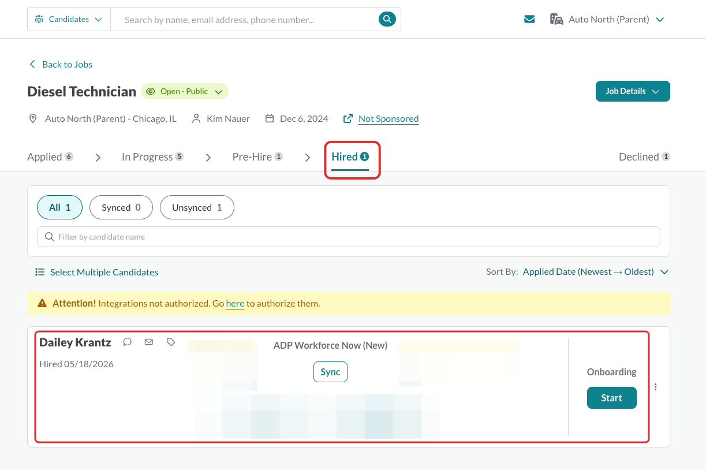The image size is (706, 470).
Task: Click the comment bubble icon for Dailey Krantz
Action: [x=128, y=342]
